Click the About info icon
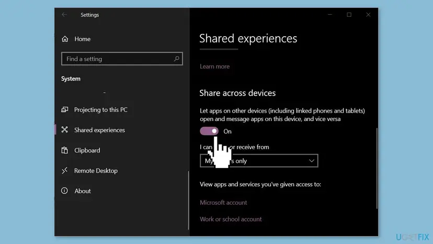 [64, 191]
